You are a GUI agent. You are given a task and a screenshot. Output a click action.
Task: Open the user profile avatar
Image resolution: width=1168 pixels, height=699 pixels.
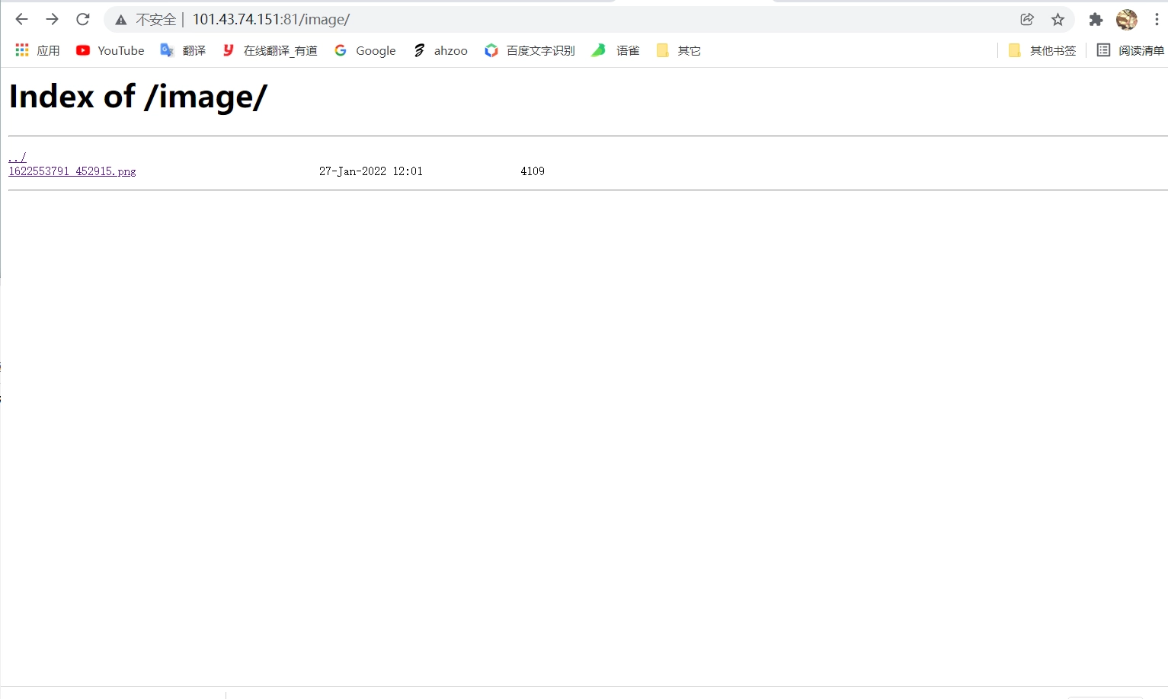pos(1126,19)
